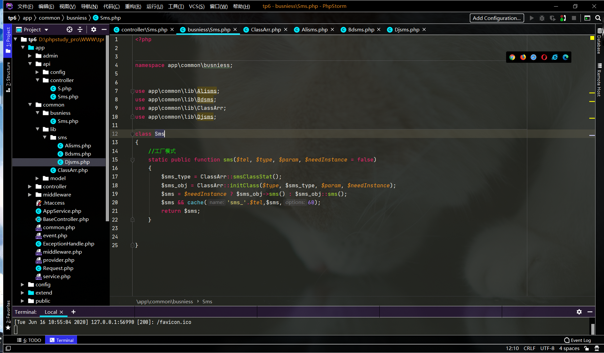Open in Internet Explorer icon
This screenshot has height=353, width=604.
[x=555, y=57]
